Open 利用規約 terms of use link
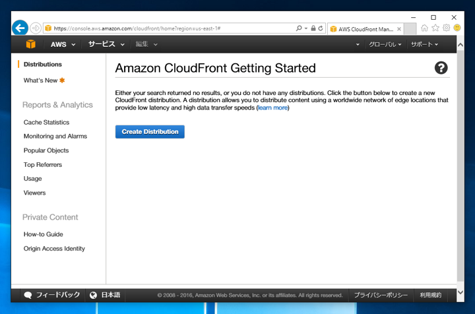The height and width of the screenshot is (314, 475). point(430,296)
